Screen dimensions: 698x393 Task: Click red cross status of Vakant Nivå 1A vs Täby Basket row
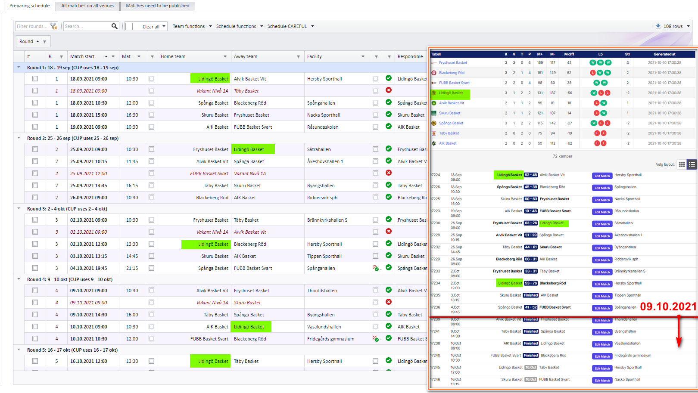pyautogui.click(x=389, y=90)
